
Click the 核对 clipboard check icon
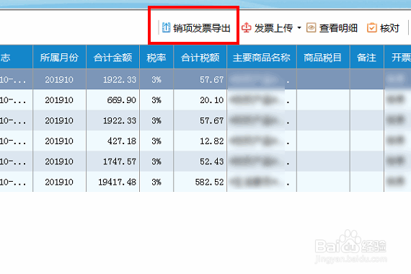(x=371, y=27)
